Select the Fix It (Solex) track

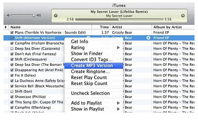click(25, 75)
